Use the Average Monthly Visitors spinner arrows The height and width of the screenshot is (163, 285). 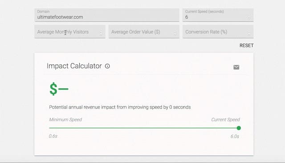pos(101,33)
